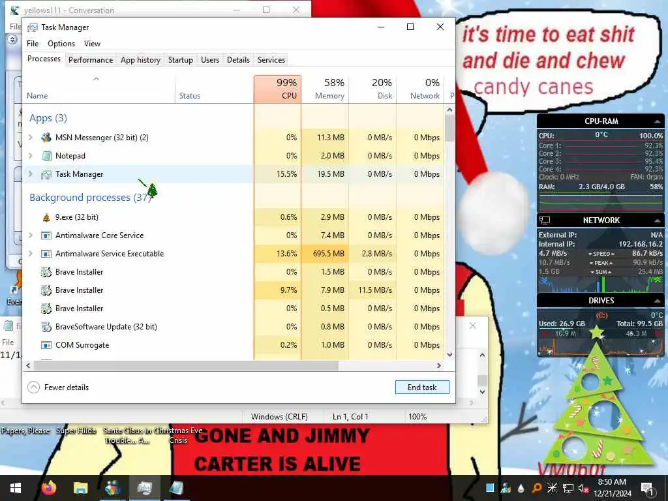Switch to MSN Messenger on the taskbar
The width and height of the screenshot is (668, 501).
coord(113,488)
